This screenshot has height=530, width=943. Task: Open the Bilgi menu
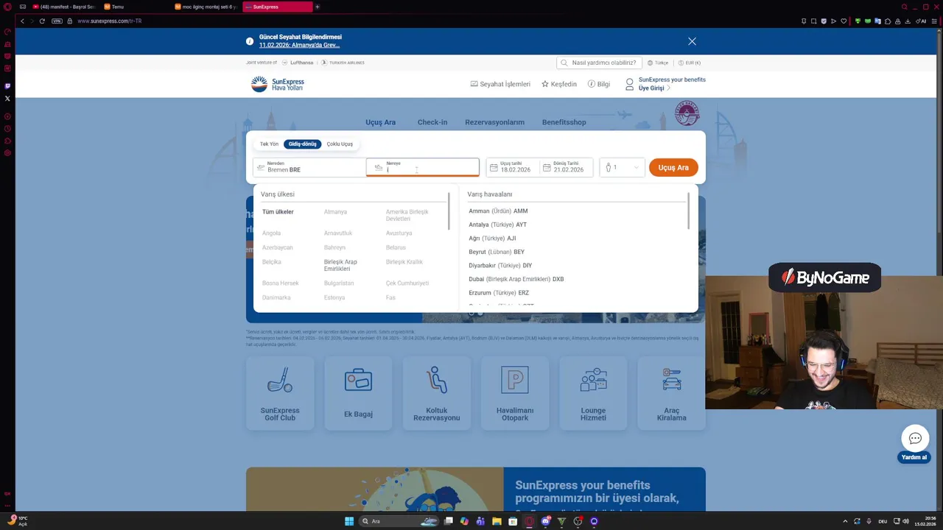[x=599, y=84]
